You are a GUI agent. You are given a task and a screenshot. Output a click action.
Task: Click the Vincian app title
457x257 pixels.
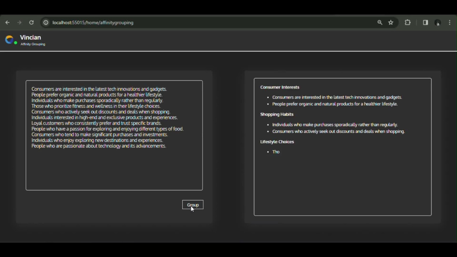[31, 37]
